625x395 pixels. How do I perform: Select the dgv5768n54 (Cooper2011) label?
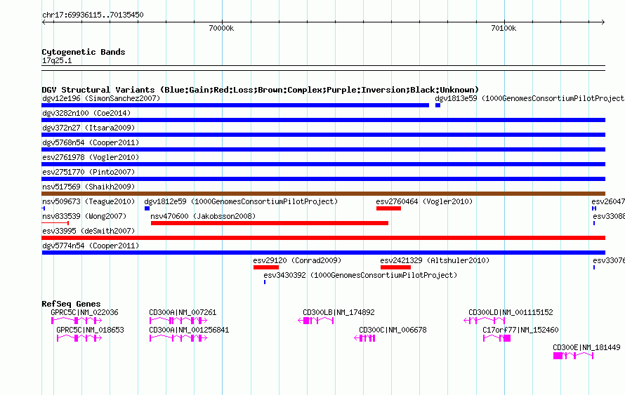[x=91, y=142]
